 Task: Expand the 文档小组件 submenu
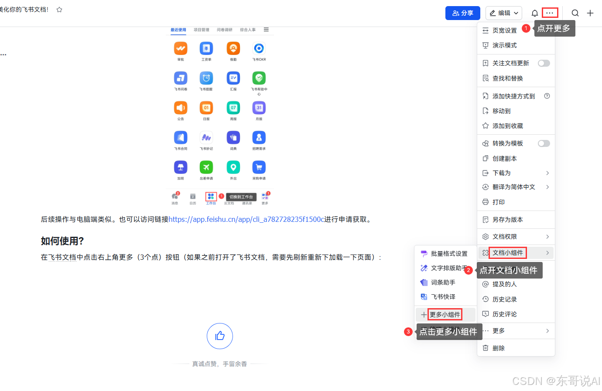point(516,253)
